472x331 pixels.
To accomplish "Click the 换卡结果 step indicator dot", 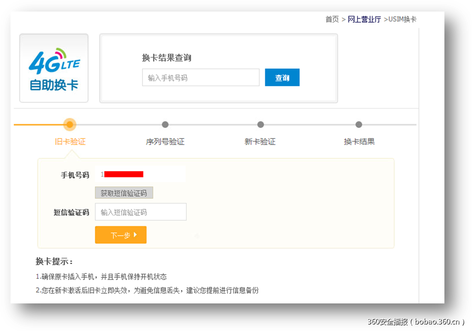I will click(359, 124).
